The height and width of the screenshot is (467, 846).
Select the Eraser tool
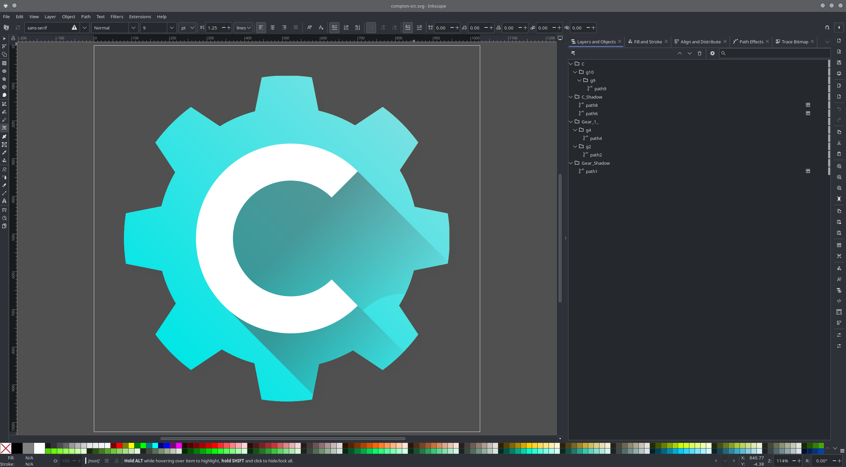coord(4,185)
